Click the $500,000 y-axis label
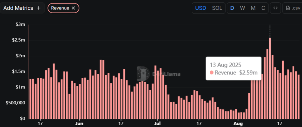The image size is (302, 127). click(15, 103)
